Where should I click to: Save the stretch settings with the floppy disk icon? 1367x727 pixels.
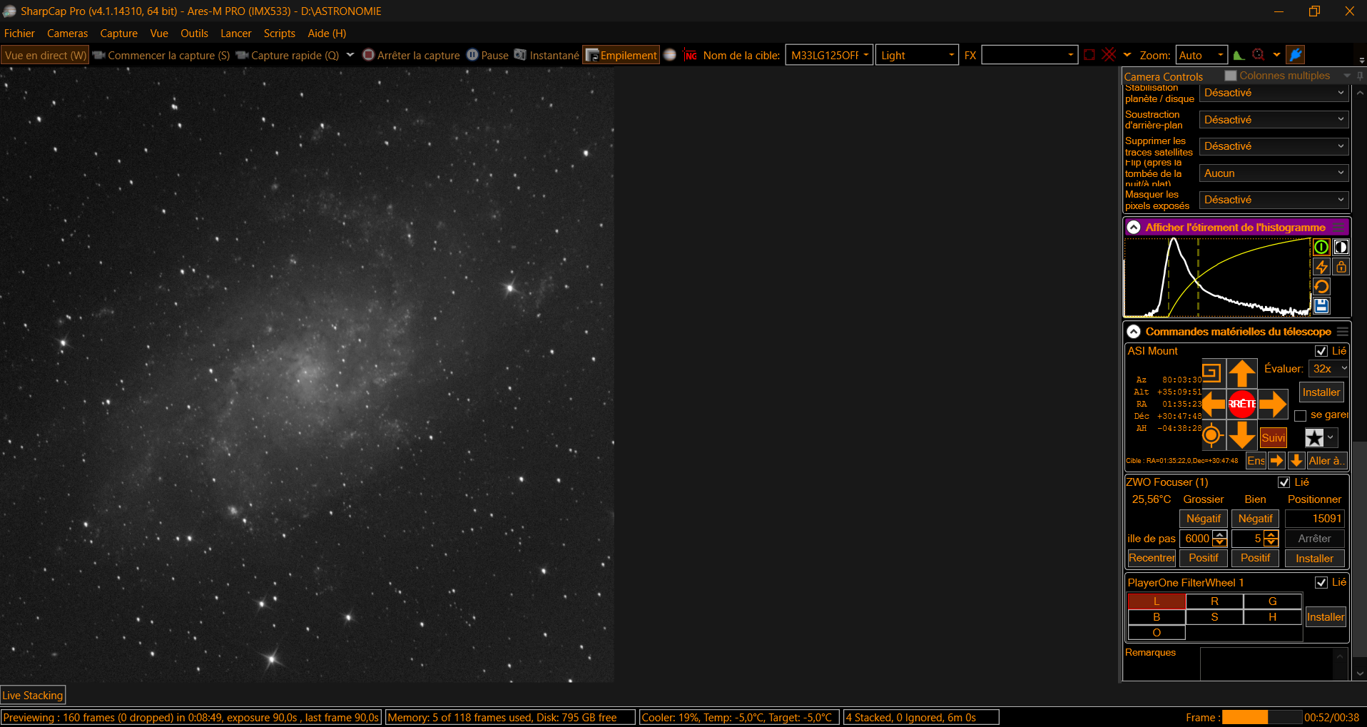click(x=1321, y=306)
